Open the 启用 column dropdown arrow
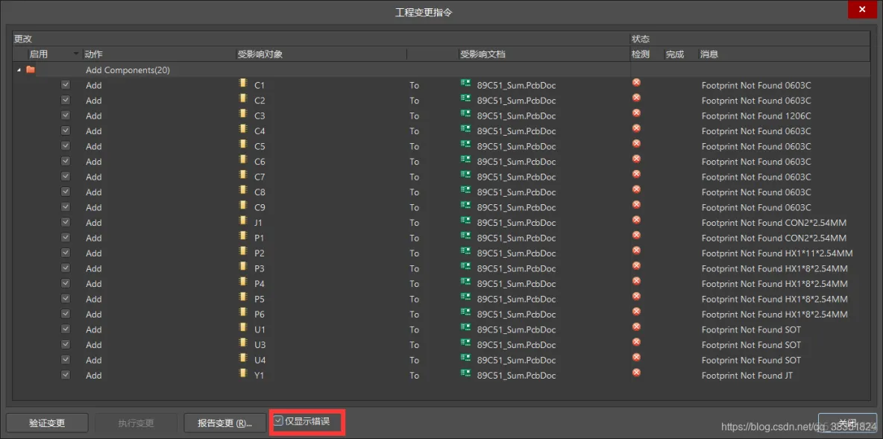This screenshot has height=439, width=883. coord(76,54)
